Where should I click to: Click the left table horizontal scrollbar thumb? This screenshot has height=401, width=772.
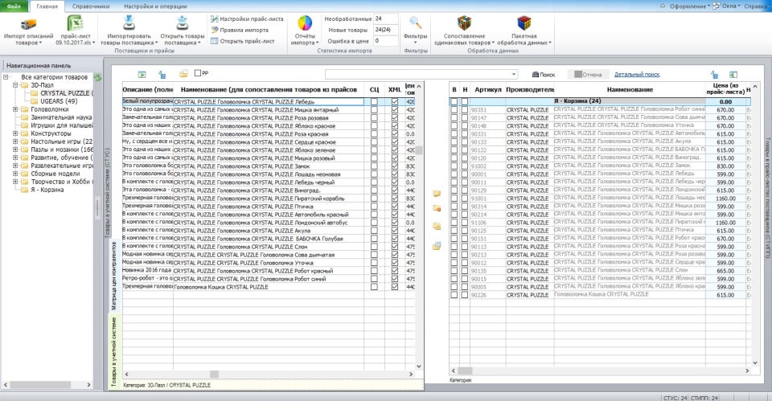coord(214,374)
